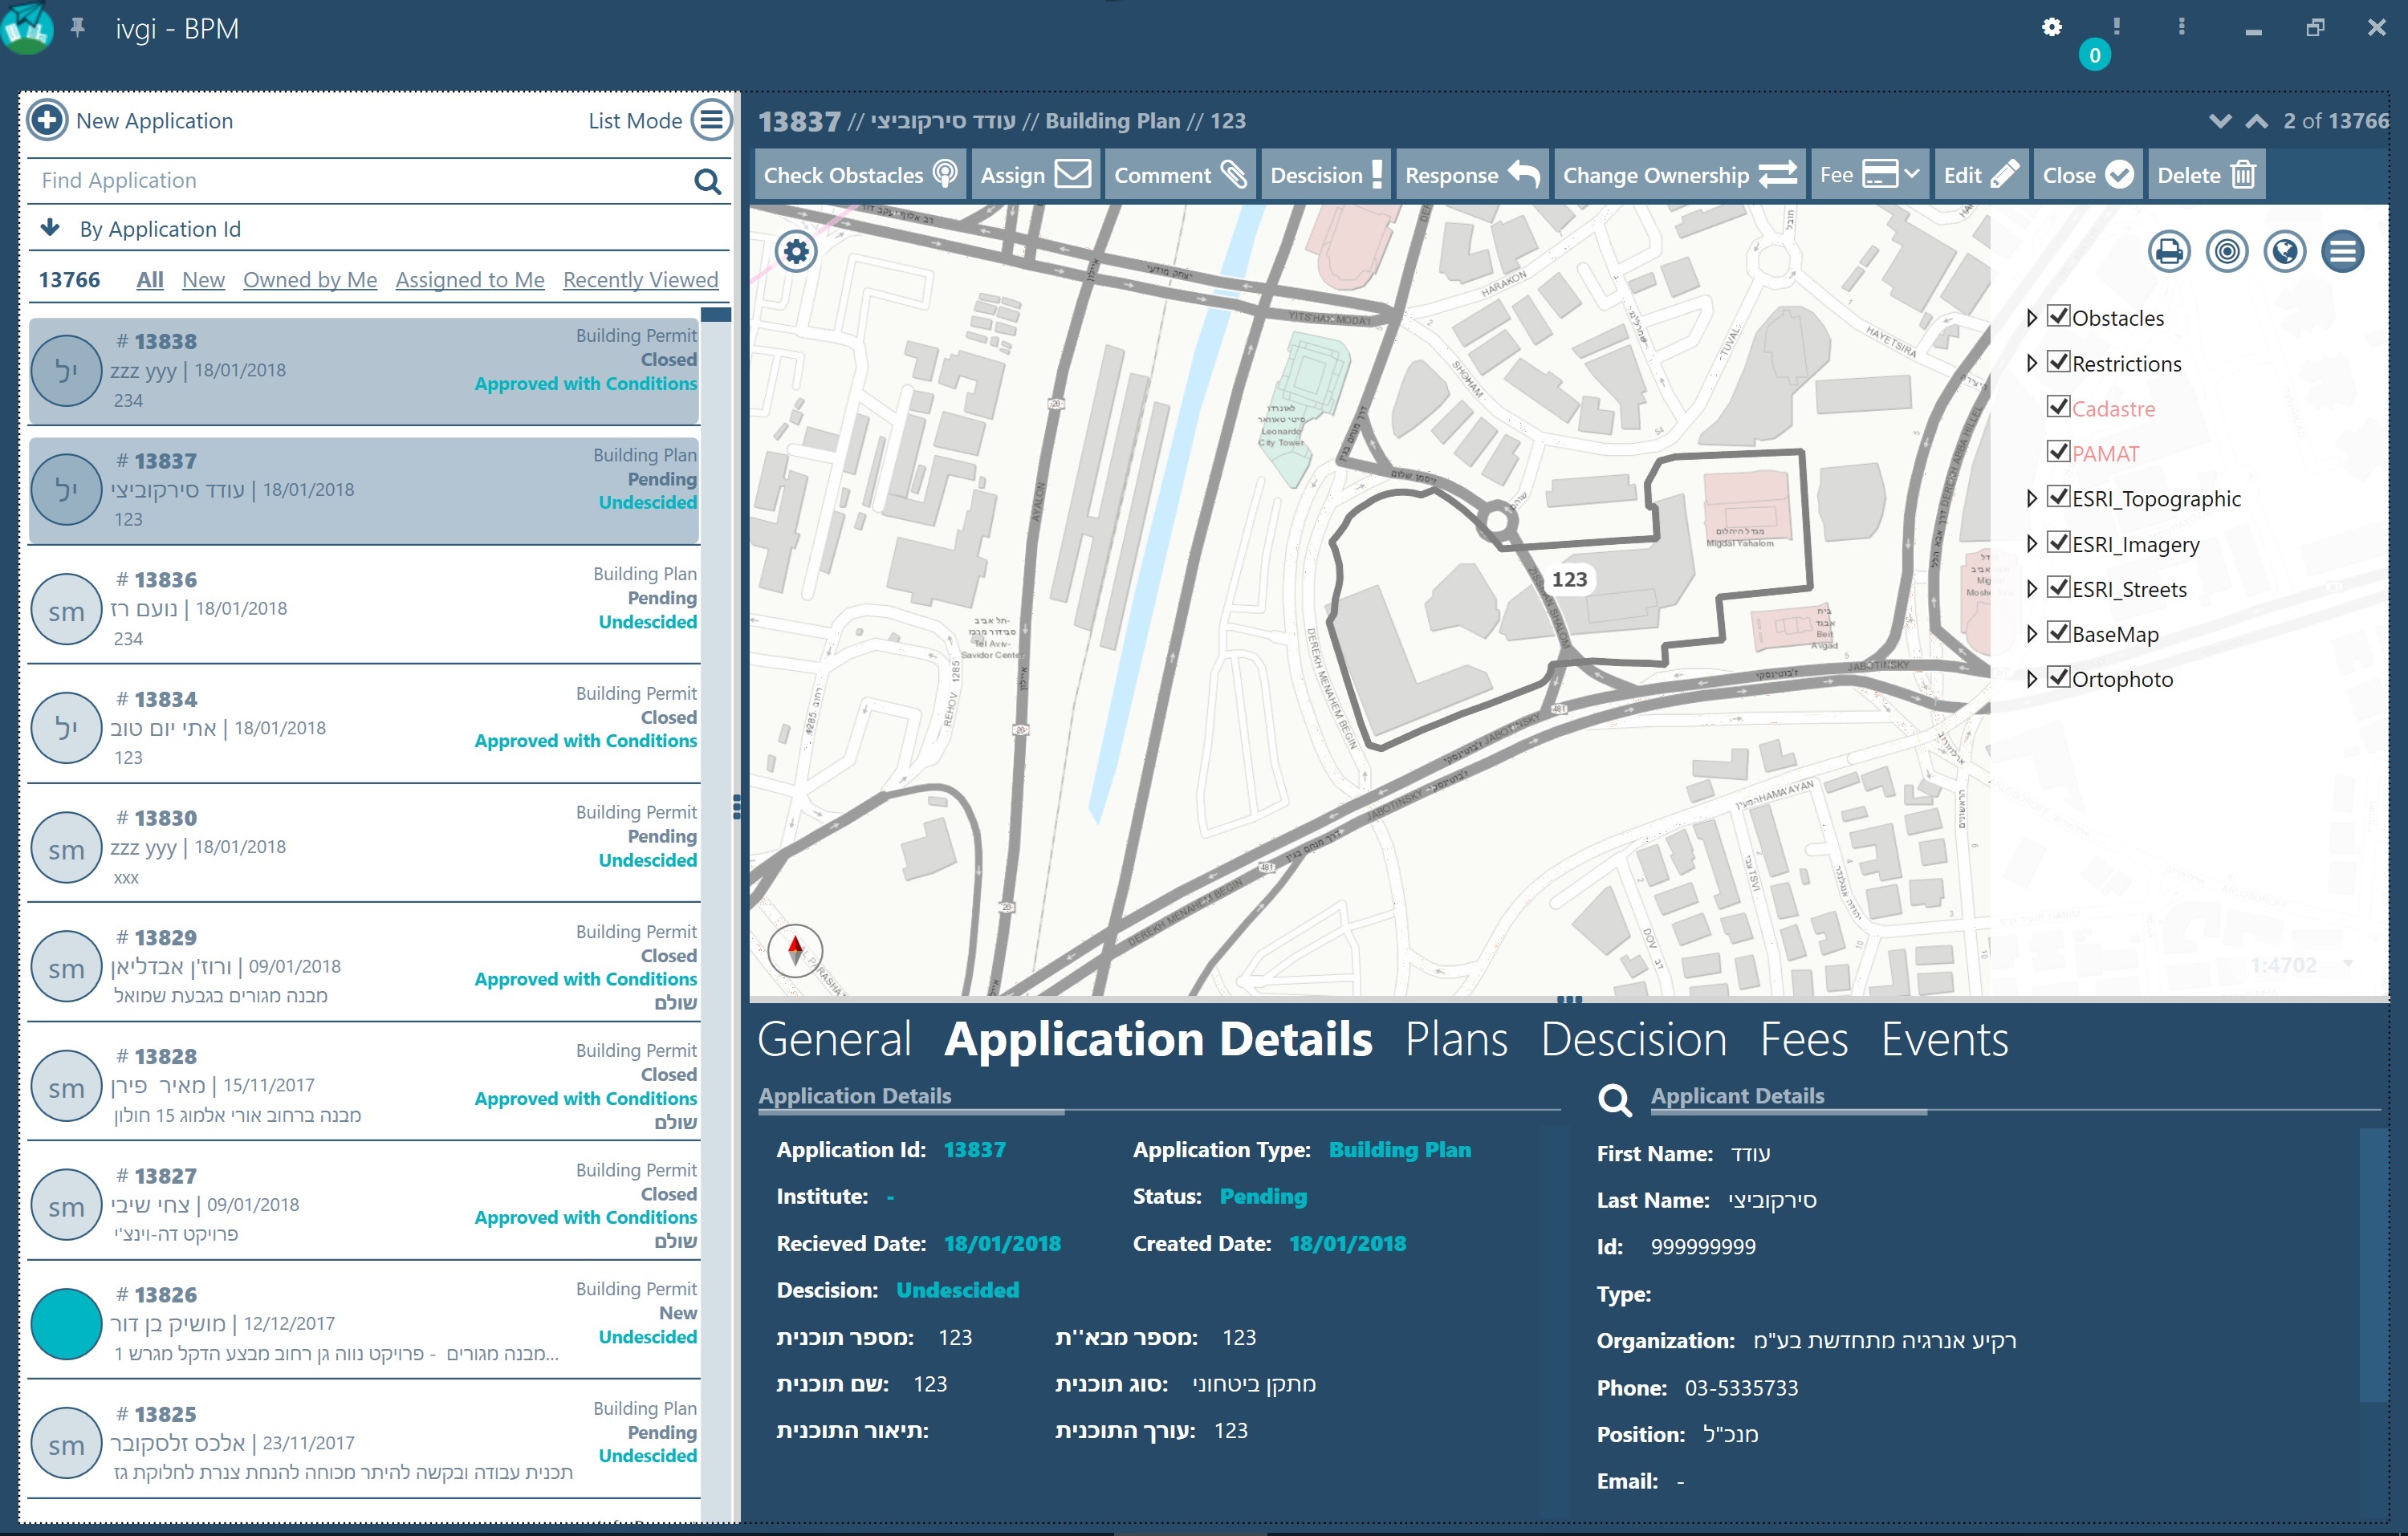Uncheck the Cadastre layer

2058,407
